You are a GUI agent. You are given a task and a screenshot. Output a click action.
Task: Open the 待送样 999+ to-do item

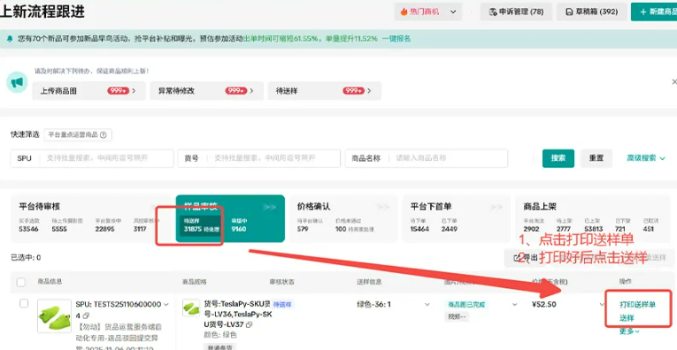(x=324, y=91)
